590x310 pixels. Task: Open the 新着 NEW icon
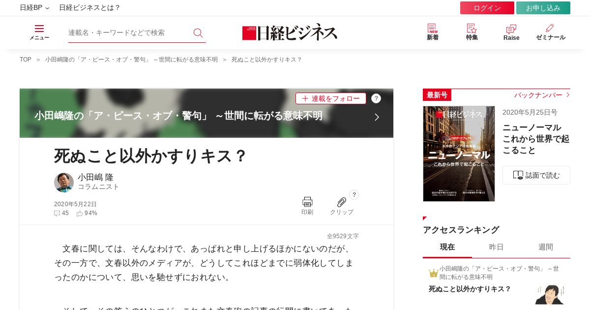coord(433,29)
